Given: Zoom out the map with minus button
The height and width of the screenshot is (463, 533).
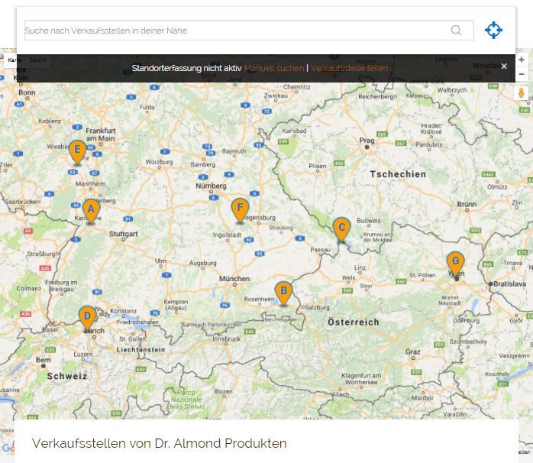Looking at the screenshot, I should coord(522,74).
